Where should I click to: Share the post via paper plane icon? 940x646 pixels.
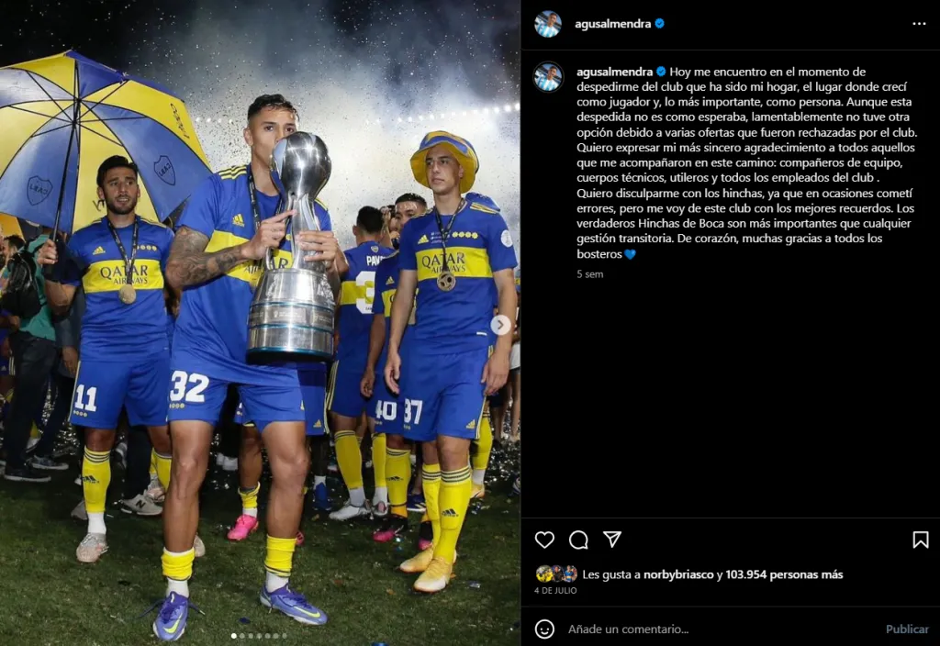point(612,540)
